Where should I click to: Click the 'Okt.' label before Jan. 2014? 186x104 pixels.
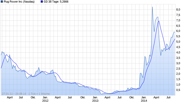point(132,98)
